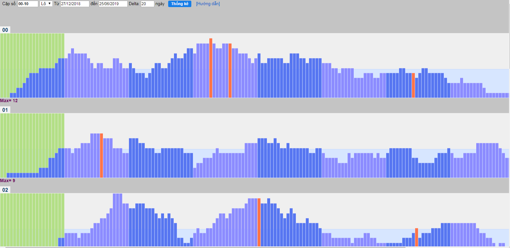Viewport: 510px width, 248px height.
Task: Focus the Delta days input box
Action: (x=147, y=4)
